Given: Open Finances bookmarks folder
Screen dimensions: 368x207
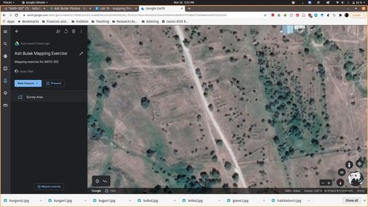Looking at the screenshot, I should coord(55,21).
